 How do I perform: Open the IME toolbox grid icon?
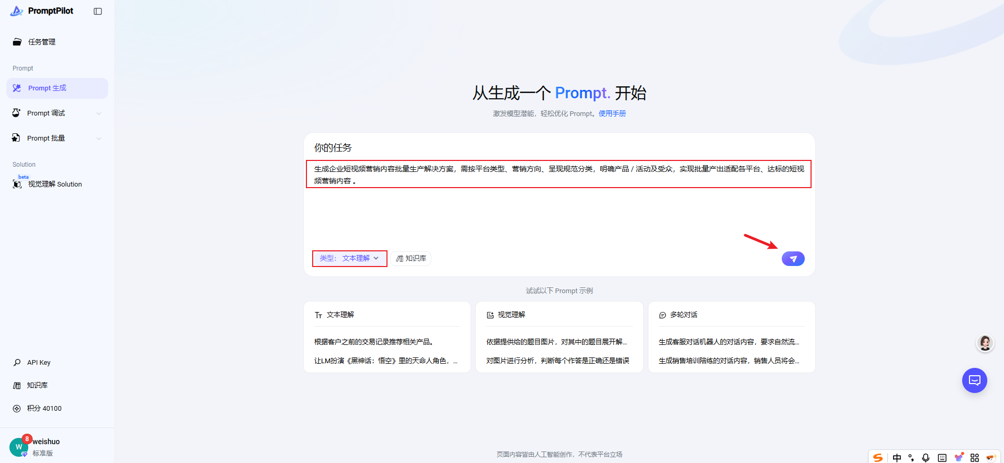(x=975, y=458)
